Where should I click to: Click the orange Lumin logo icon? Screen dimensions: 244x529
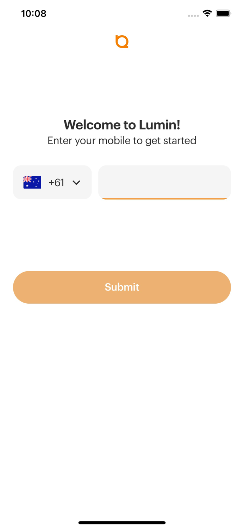click(x=122, y=41)
